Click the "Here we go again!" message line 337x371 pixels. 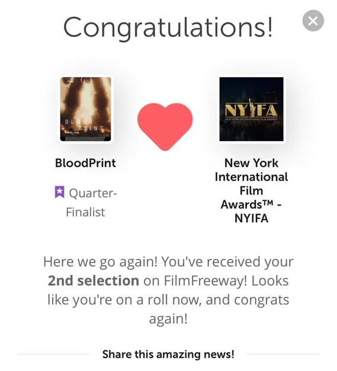click(168, 262)
